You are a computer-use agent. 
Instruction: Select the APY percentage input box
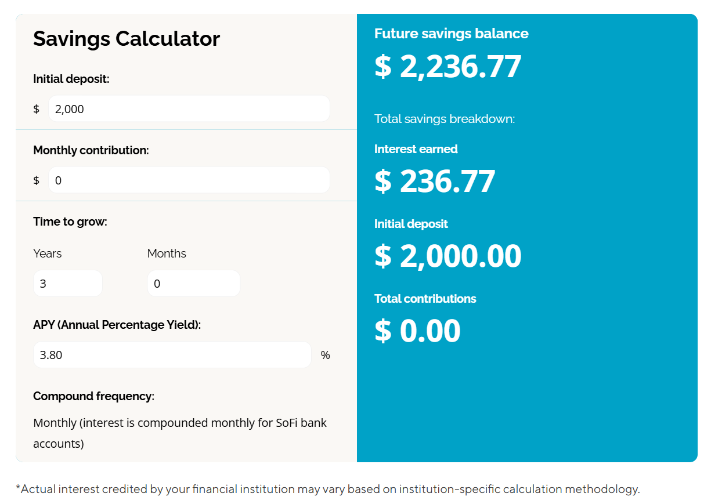click(172, 354)
